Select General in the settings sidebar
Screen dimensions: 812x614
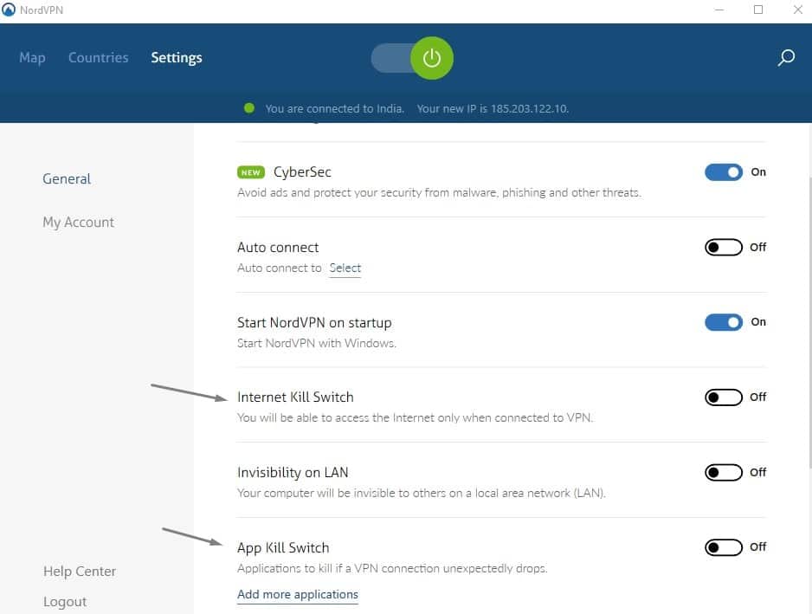pyautogui.click(x=67, y=178)
